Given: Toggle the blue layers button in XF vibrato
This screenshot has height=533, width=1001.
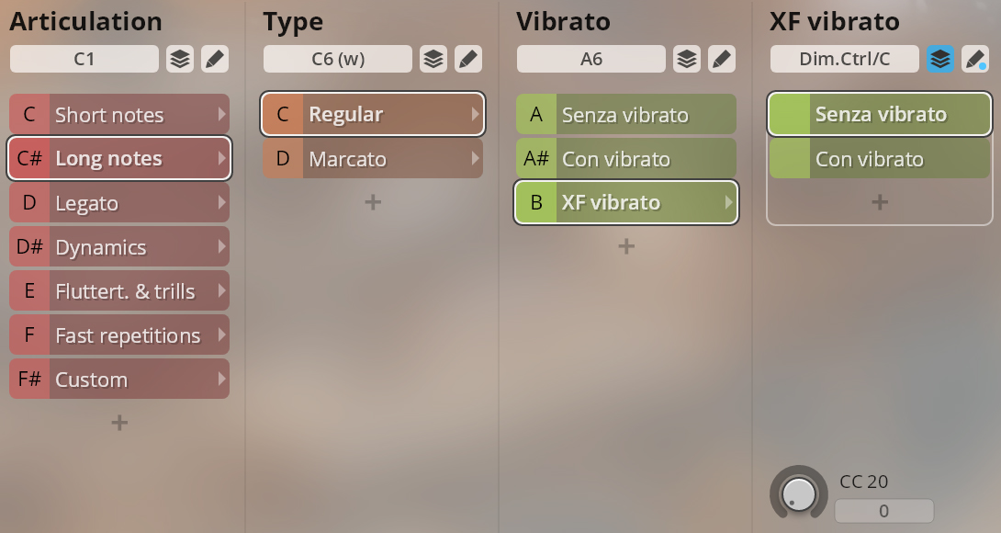Looking at the screenshot, I should coord(940,59).
